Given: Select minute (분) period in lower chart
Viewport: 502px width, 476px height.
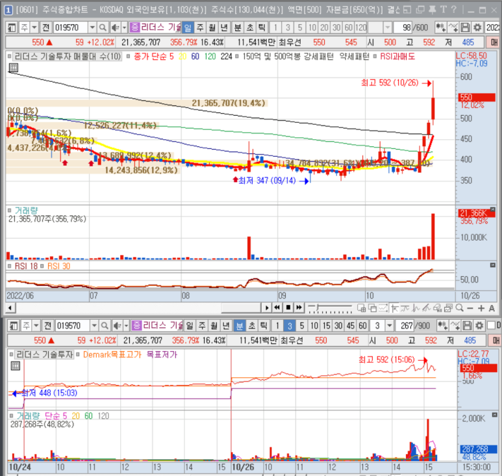Looking at the screenshot, I should tap(240, 326).
